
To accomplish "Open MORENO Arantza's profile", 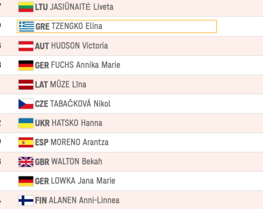I will 79,142.
